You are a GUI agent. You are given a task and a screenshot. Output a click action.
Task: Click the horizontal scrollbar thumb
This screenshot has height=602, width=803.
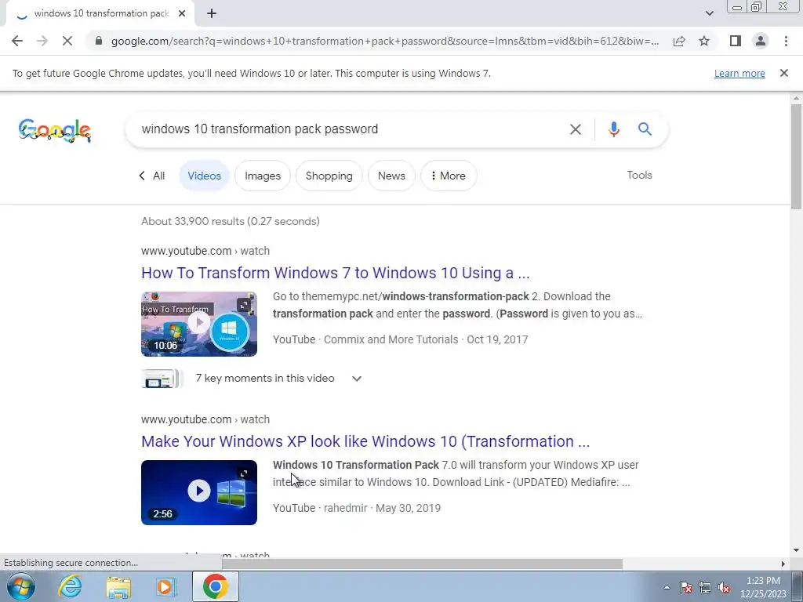(x=422, y=564)
